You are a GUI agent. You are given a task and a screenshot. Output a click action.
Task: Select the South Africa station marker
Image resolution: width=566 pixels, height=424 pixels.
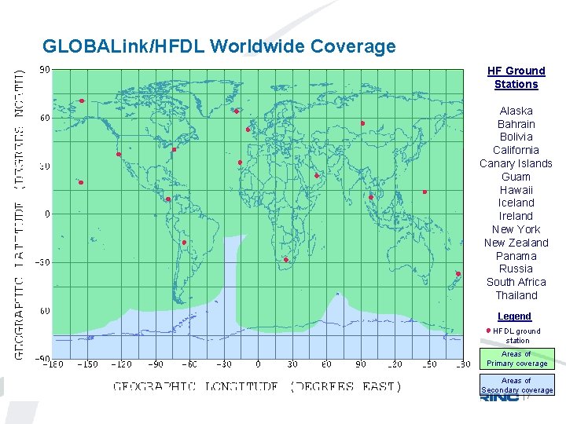pos(286,260)
